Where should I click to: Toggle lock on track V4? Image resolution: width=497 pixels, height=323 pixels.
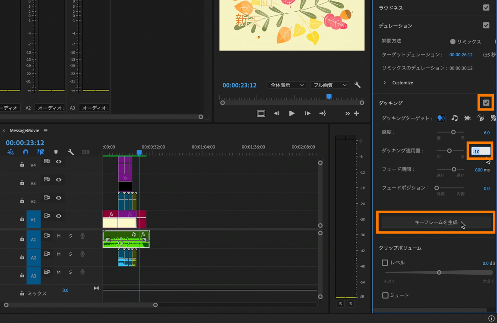[x=22, y=165]
